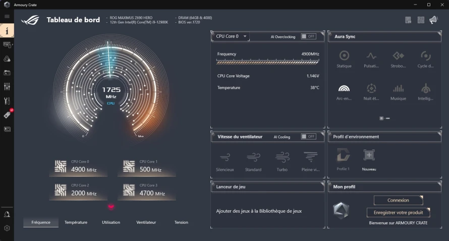Toggle the AI Overclocking switch
The width and height of the screenshot is (449, 241).
[308, 36]
